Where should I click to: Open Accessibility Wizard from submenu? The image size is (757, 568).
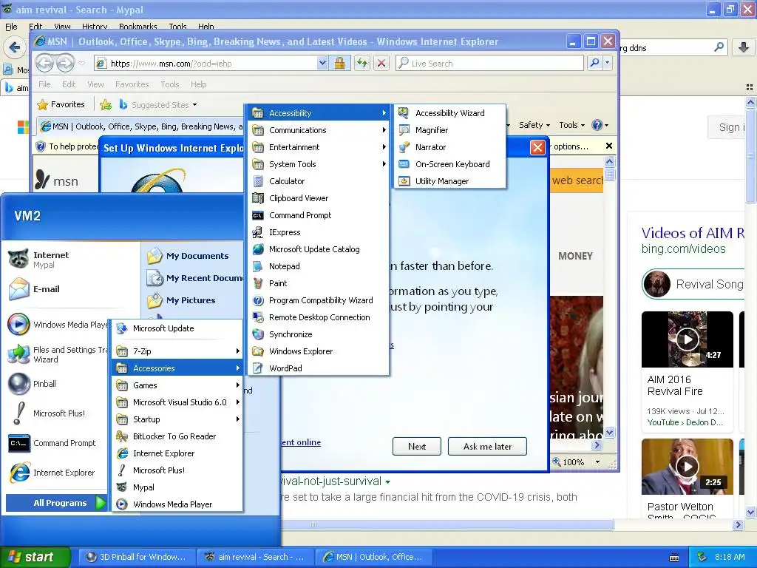tap(449, 113)
